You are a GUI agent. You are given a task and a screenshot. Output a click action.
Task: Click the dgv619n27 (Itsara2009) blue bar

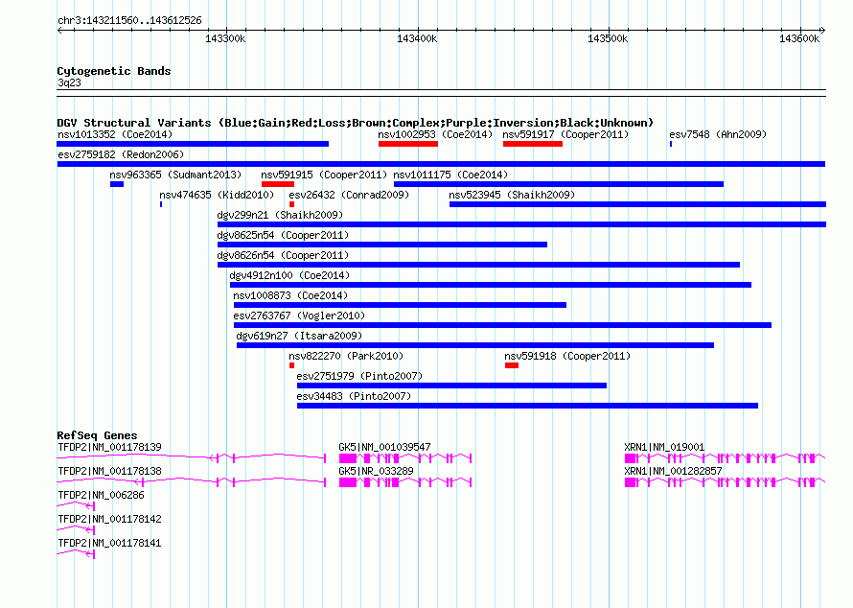coord(475,345)
